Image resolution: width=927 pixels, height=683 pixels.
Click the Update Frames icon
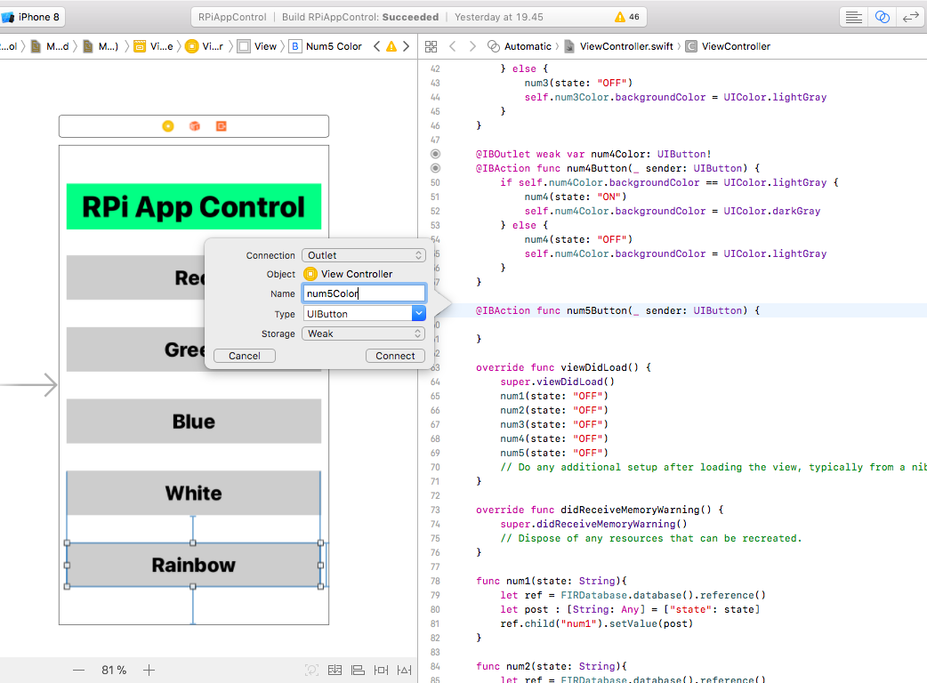312,670
